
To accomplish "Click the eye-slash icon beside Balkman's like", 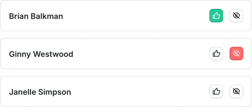I will pos(236,16).
